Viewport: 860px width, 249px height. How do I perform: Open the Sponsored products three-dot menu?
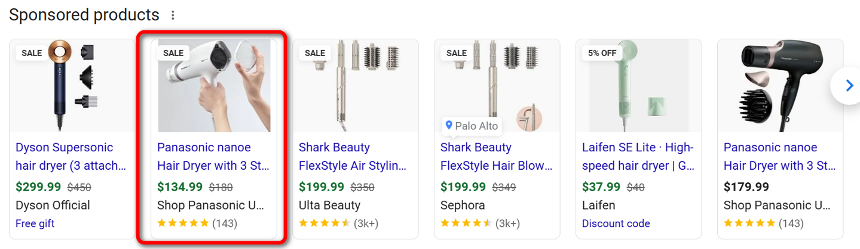tap(173, 15)
